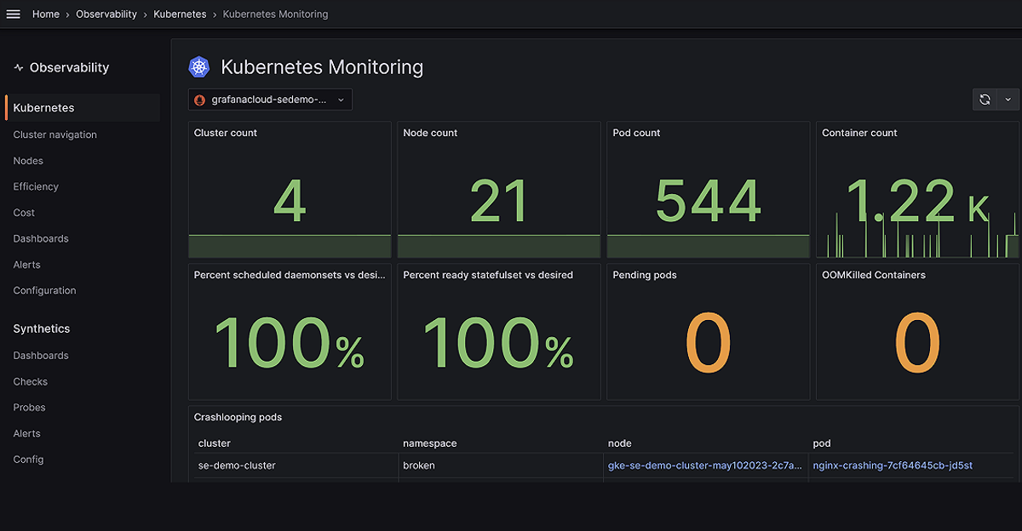Open the grafanacloud-sedemo datasource dropdown

click(x=270, y=100)
